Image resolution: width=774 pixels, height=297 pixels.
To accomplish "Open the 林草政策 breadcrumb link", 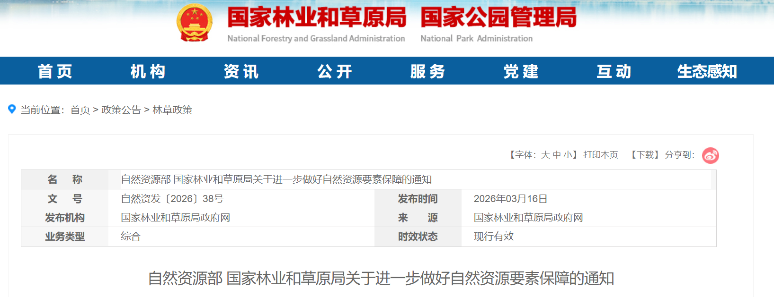I will 172,110.
